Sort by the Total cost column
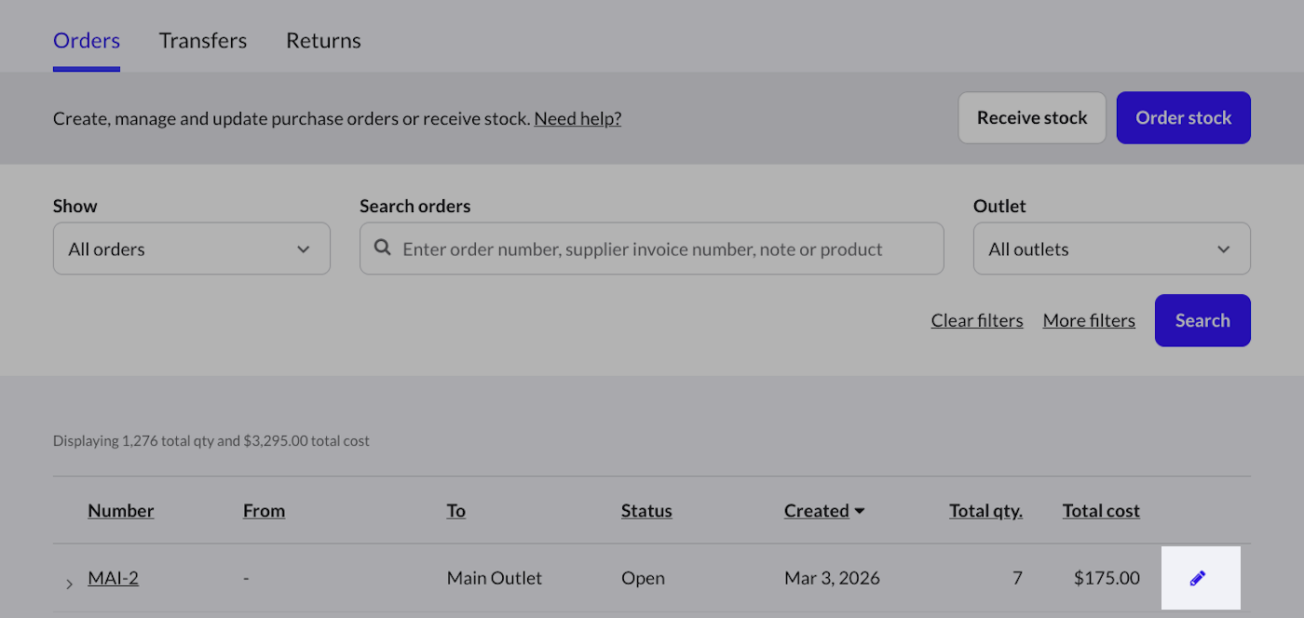This screenshot has width=1304, height=618. [1101, 511]
